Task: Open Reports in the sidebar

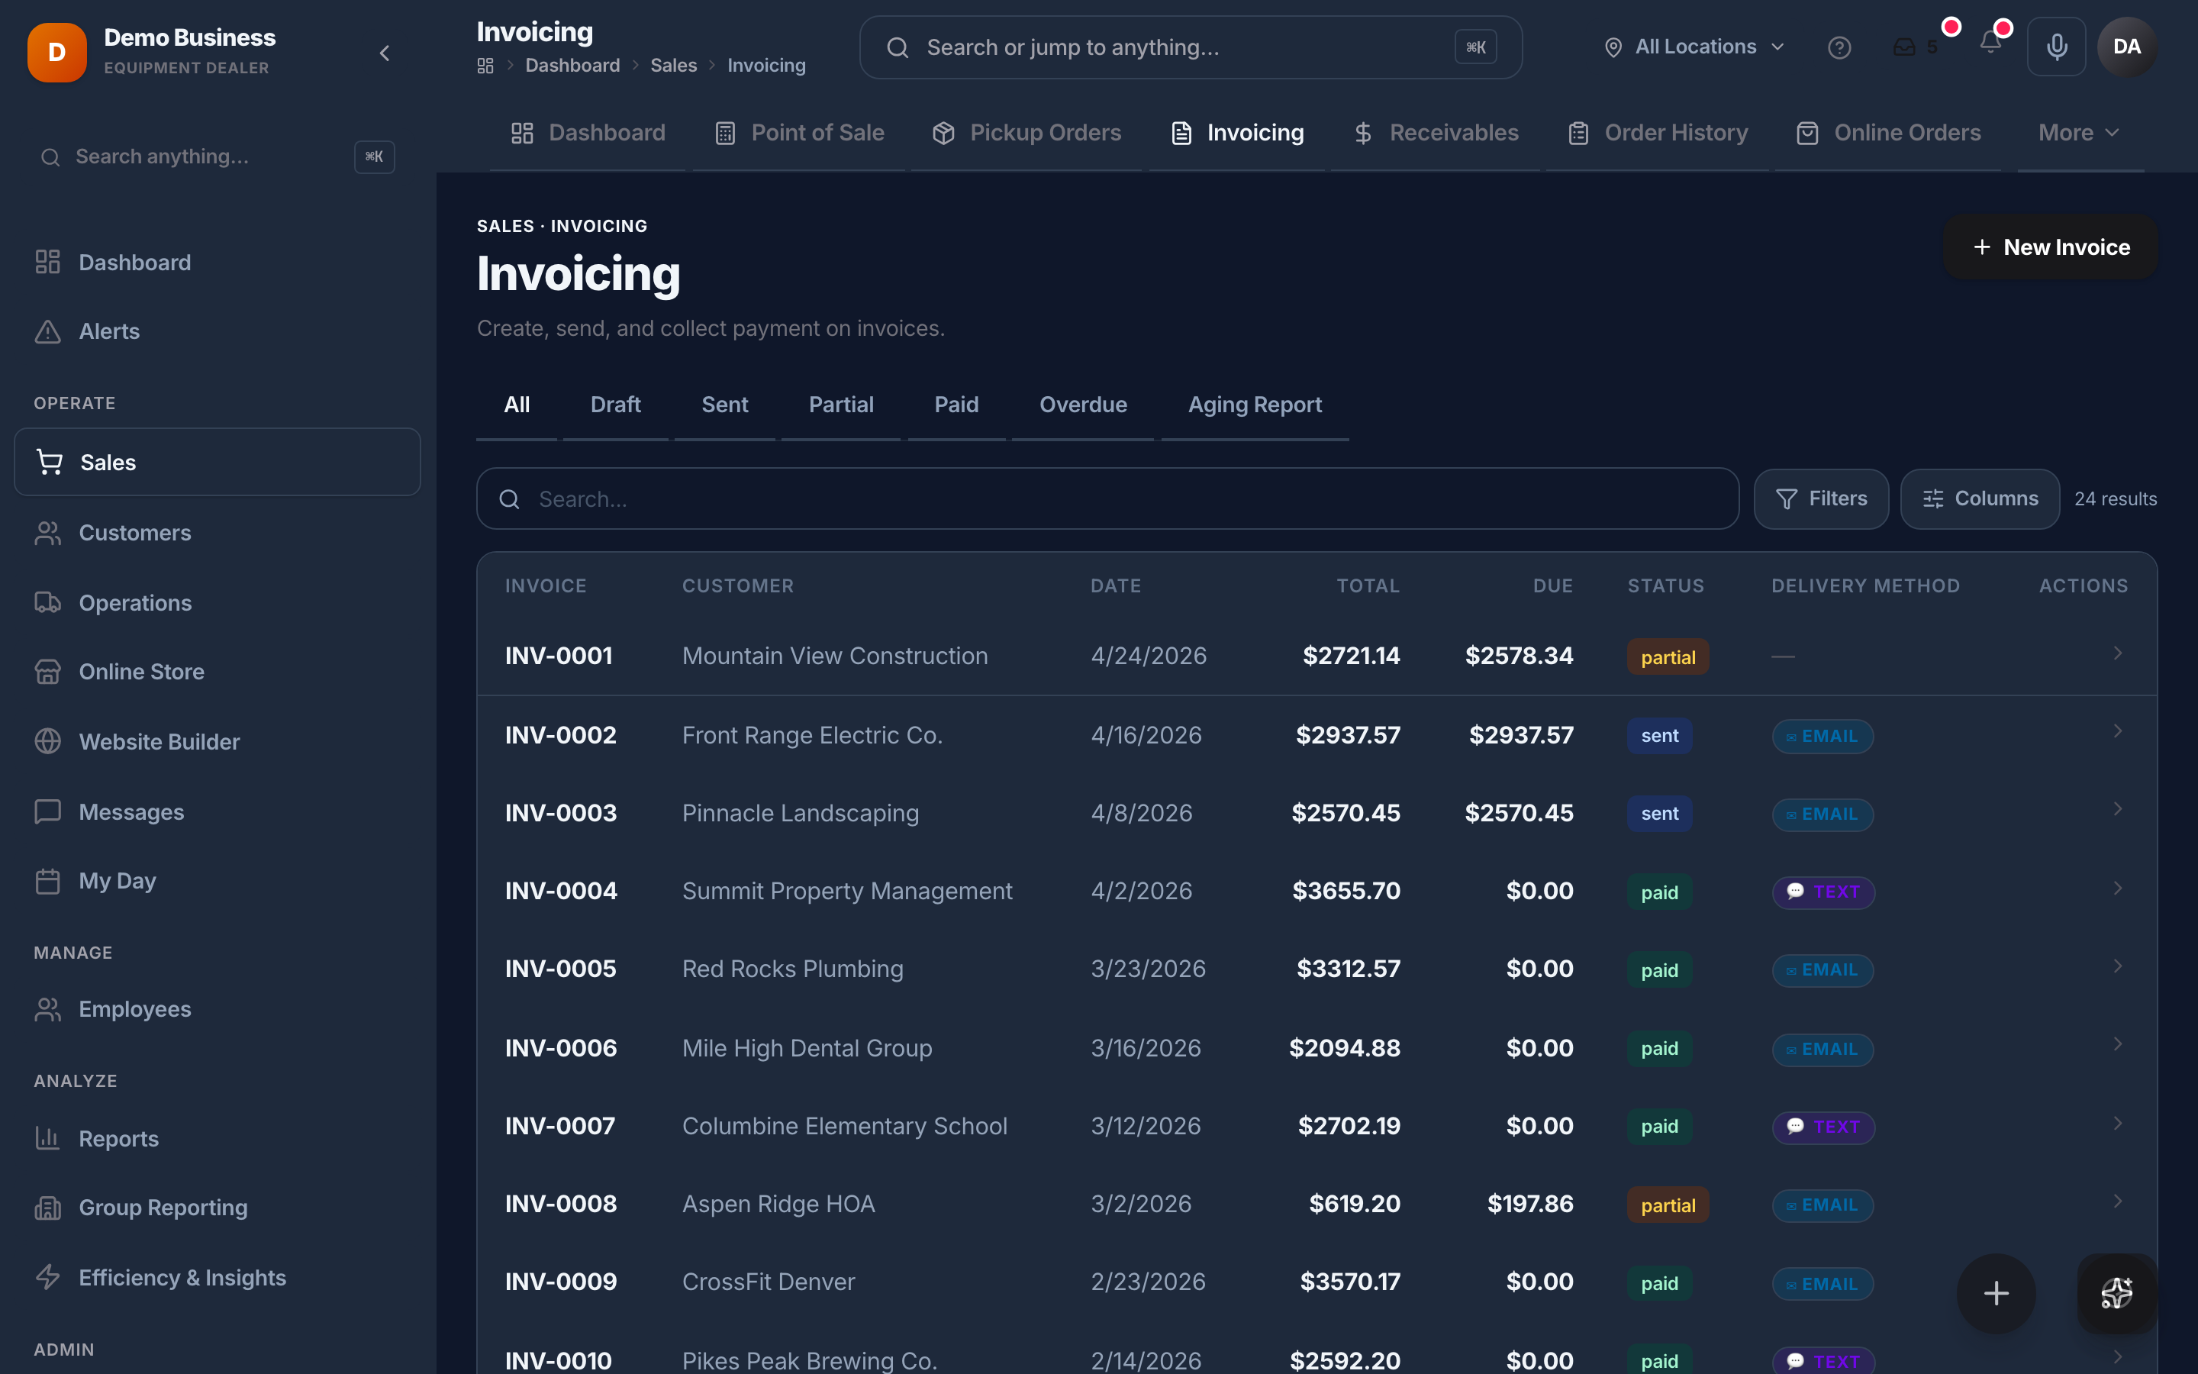Action: (x=217, y=1137)
